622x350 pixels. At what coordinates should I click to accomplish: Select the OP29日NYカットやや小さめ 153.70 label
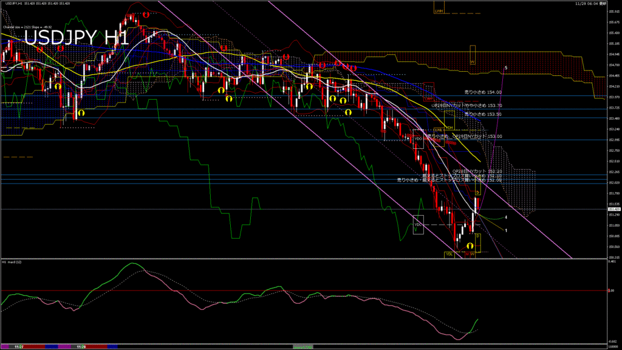click(466, 106)
